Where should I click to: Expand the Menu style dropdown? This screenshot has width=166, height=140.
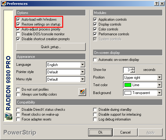click(x=66, y=79)
